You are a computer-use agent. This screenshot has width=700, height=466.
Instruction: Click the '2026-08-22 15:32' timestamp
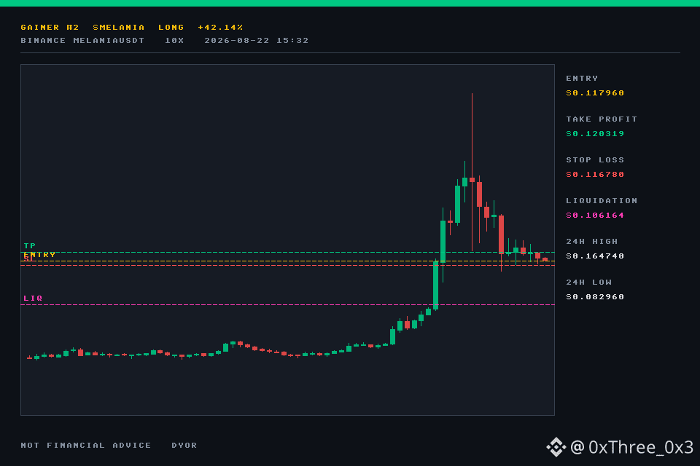pyautogui.click(x=257, y=41)
